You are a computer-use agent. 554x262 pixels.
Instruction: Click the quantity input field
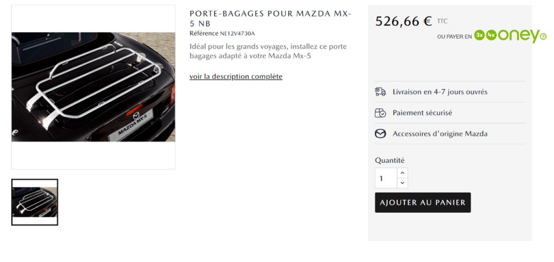[x=386, y=178]
